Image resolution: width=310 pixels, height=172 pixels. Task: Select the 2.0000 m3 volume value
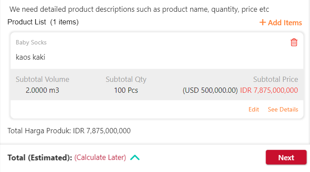[x=42, y=90]
